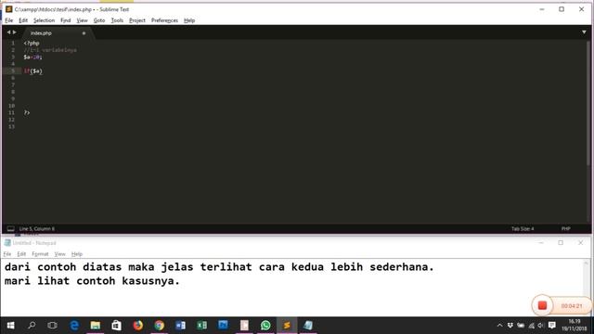Launch Microsoft Edge from taskbar
This screenshot has width=594, height=334.
74,326
